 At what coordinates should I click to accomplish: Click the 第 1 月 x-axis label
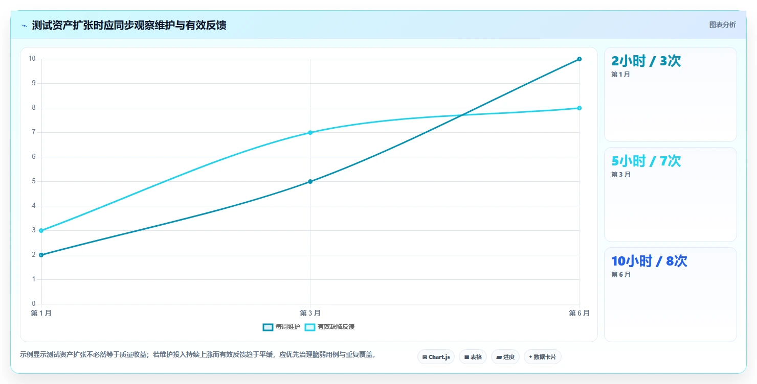pos(41,313)
